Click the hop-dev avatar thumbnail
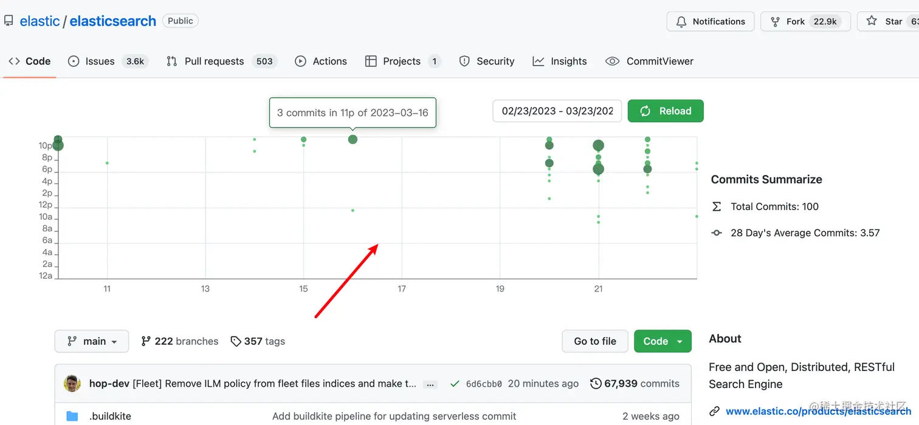Screen dimensions: 919x425 (72, 384)
